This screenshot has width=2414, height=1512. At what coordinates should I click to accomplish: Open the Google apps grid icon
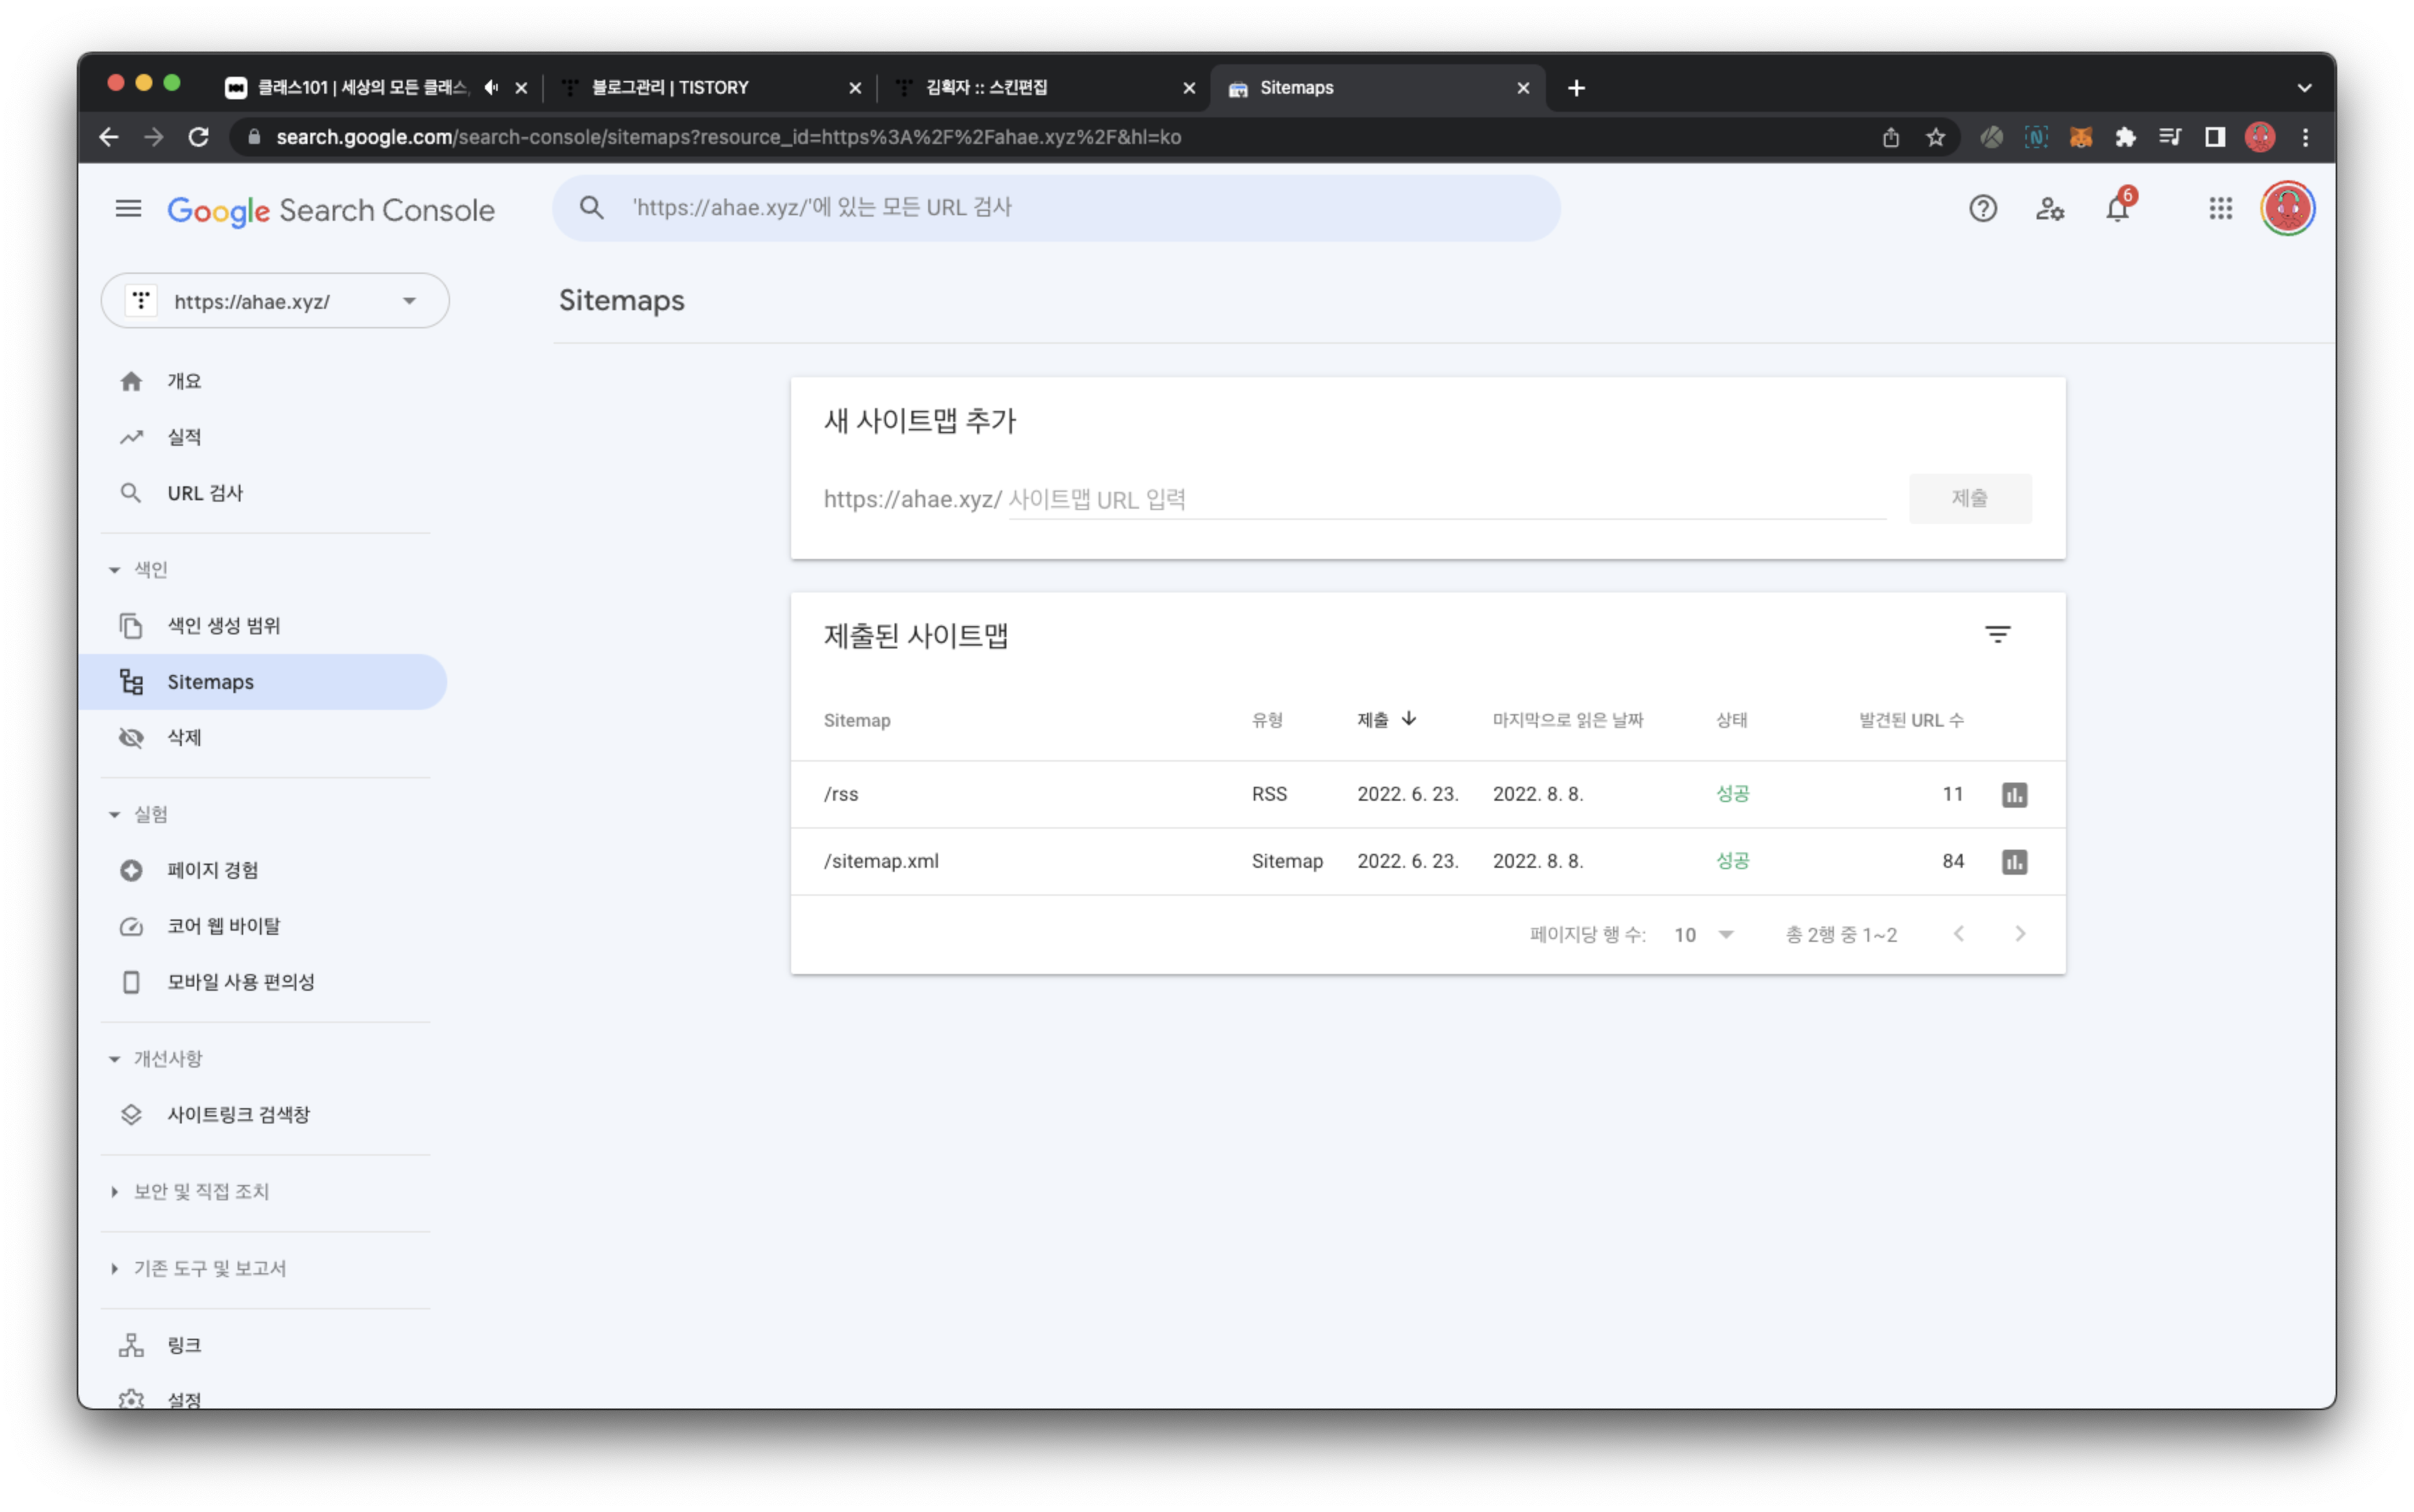[2220, 208]
